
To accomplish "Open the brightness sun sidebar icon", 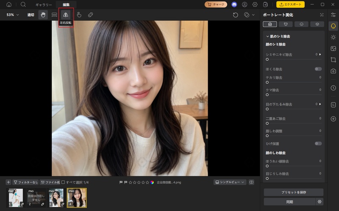I will coord(333,37).
